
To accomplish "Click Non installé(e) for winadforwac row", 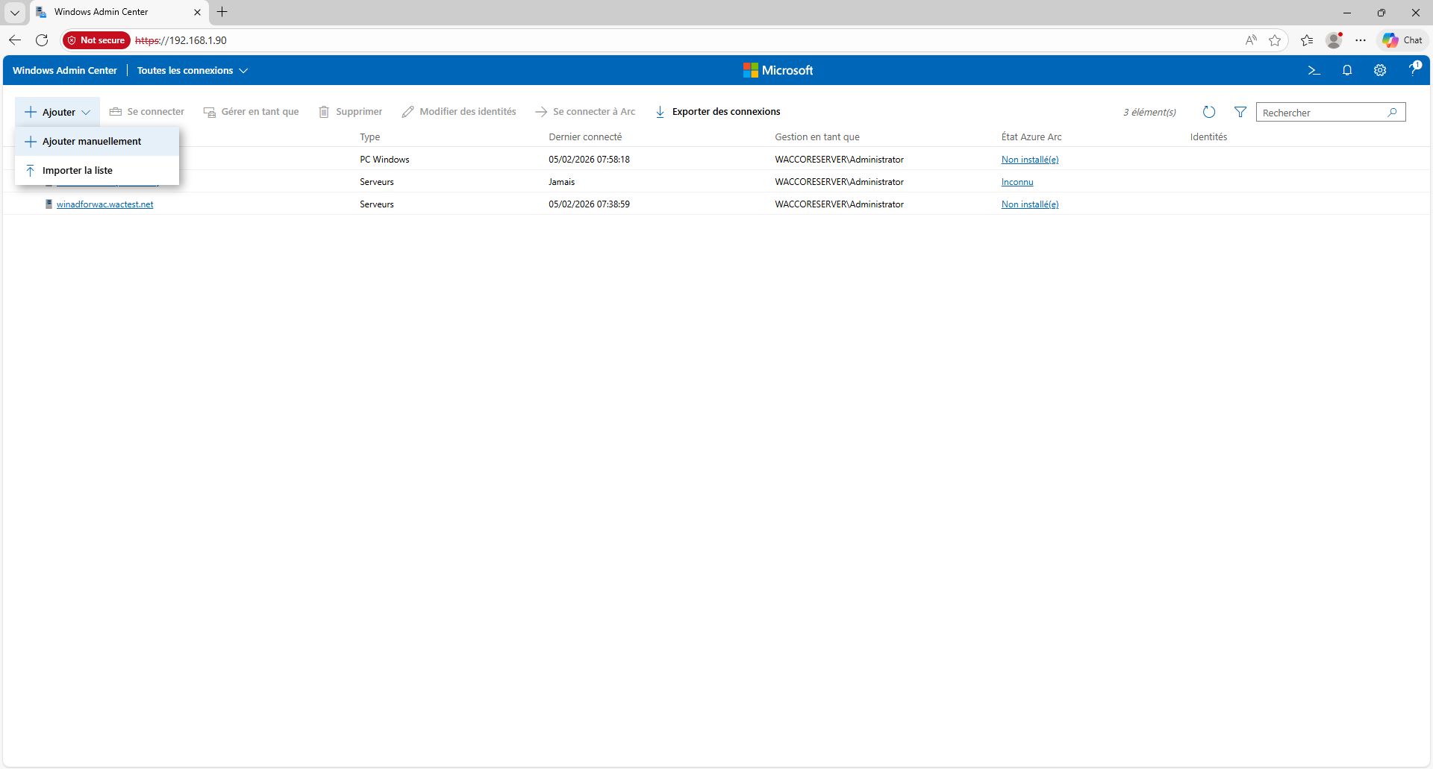I will [x=1030, y=204].
